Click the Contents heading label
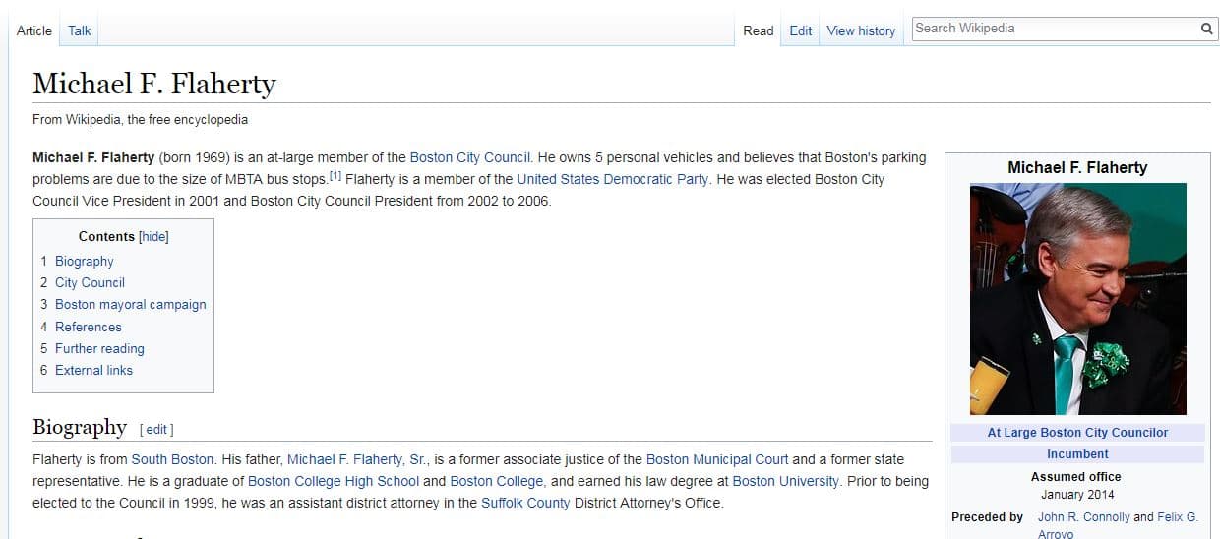Screen dimensions: 1220x539 click(106, 236)
